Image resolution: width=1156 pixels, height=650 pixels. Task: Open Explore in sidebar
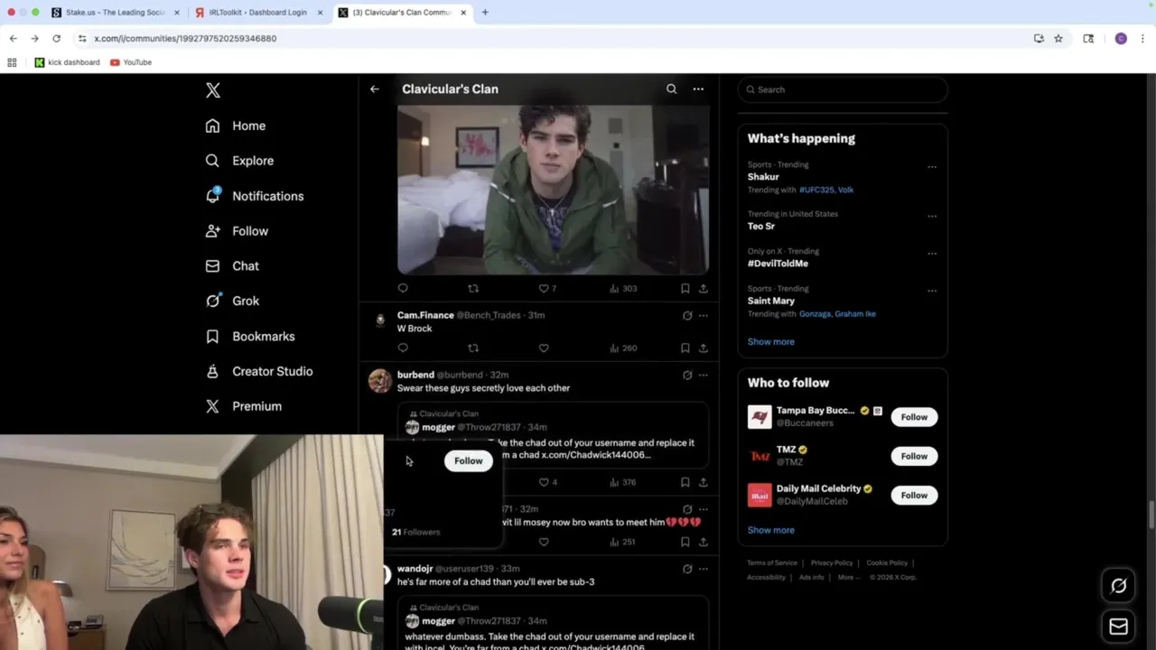tap(239, 161)
